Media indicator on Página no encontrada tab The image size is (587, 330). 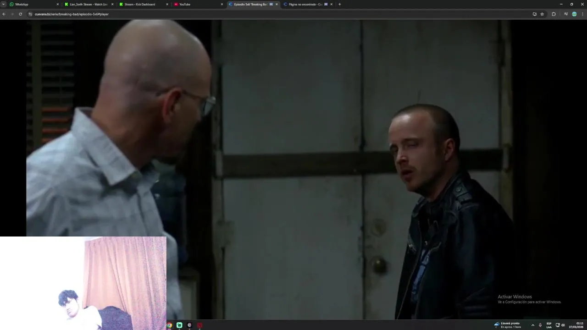(x=326, y=4)
